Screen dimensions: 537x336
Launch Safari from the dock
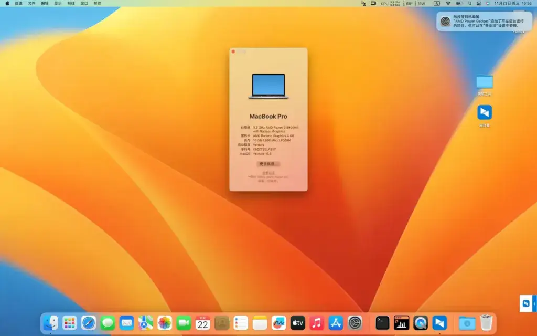tap(89, 323)
